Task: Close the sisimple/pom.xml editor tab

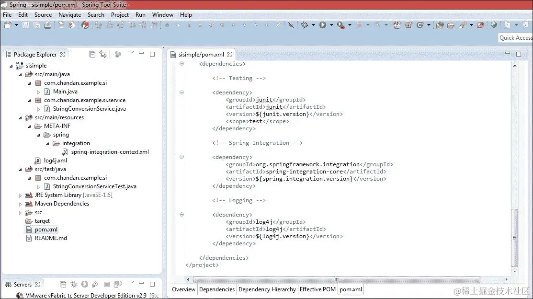Action: point(230,55)
